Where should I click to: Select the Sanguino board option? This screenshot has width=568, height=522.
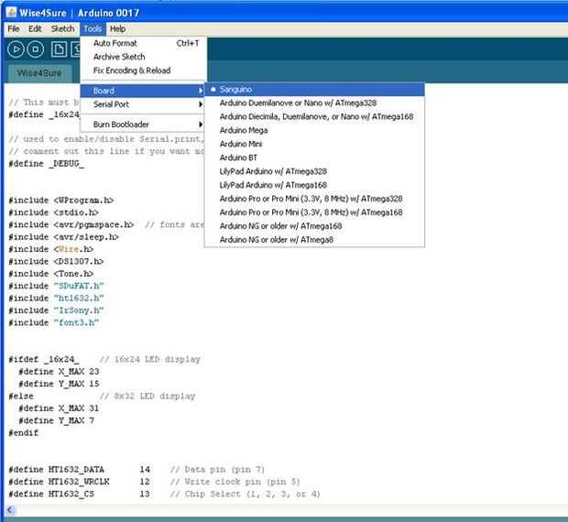(x=314, y=90)
